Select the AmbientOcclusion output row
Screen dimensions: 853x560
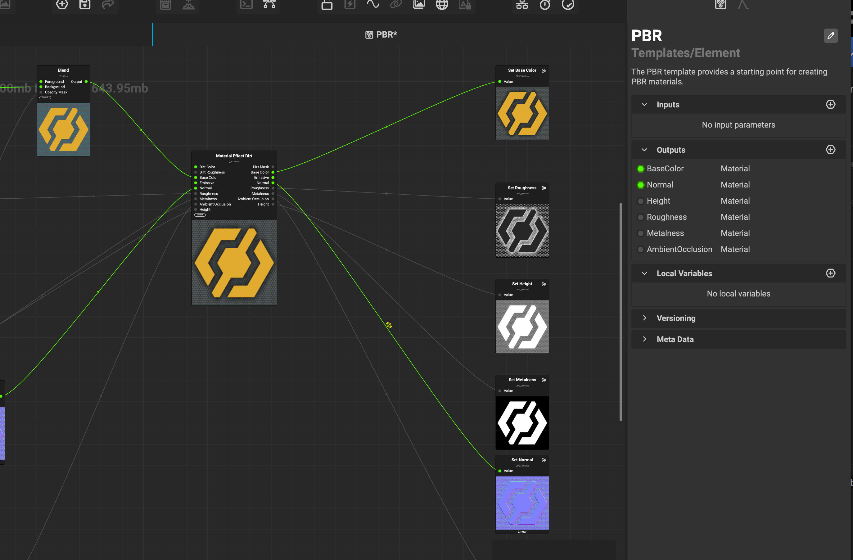[x=738, y=249]
